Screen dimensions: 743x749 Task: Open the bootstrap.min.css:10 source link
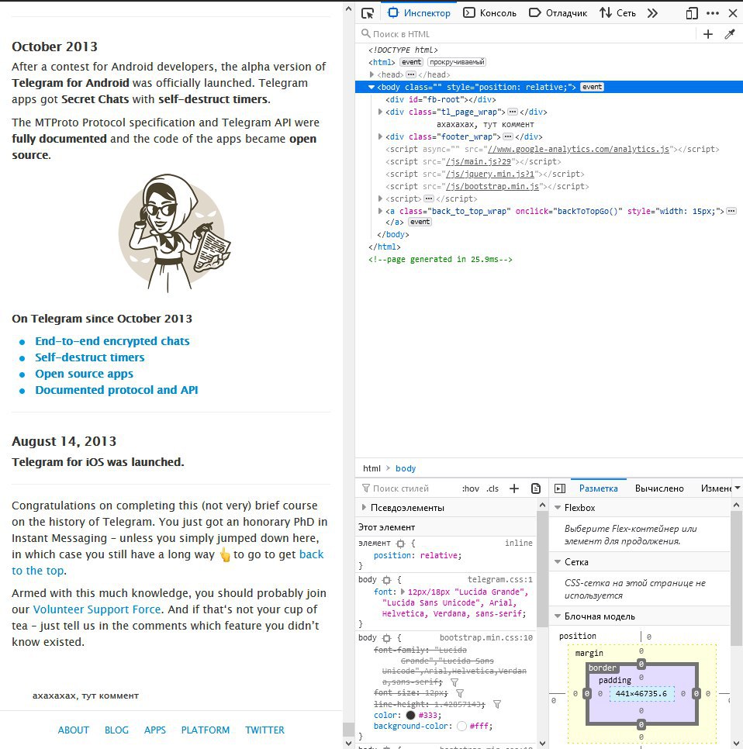pos(486,637)
